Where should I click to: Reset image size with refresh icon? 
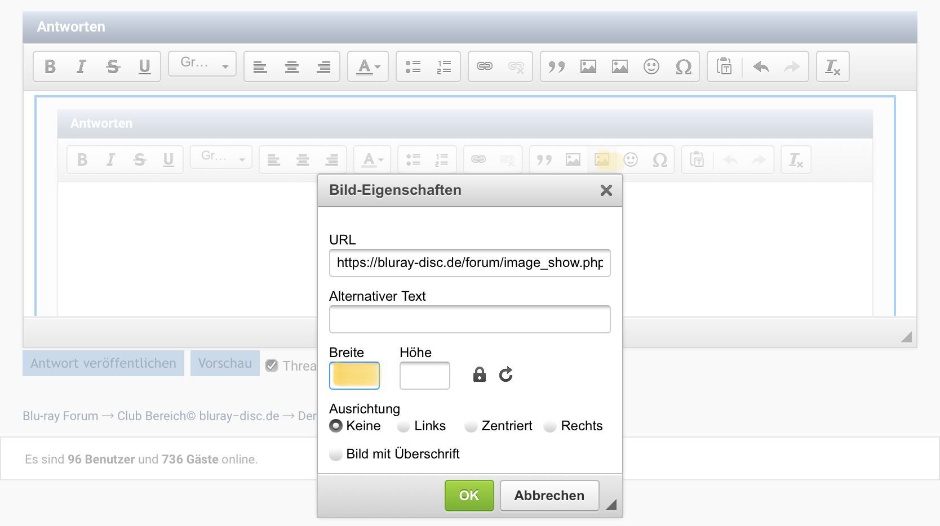coord(506,375)
